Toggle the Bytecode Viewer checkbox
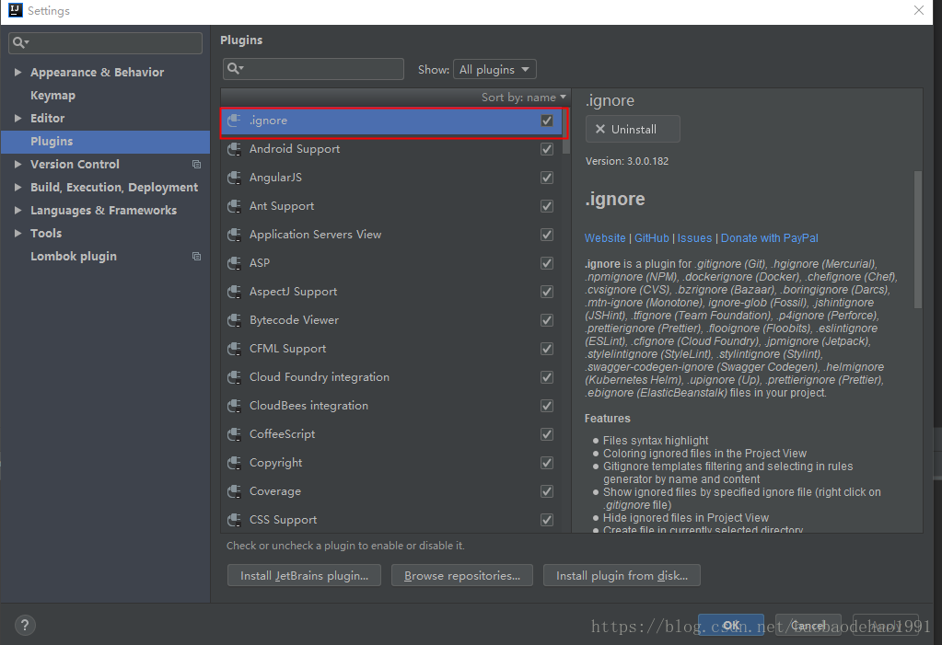This screenshot has height=645, width=942. pos(547,320)
